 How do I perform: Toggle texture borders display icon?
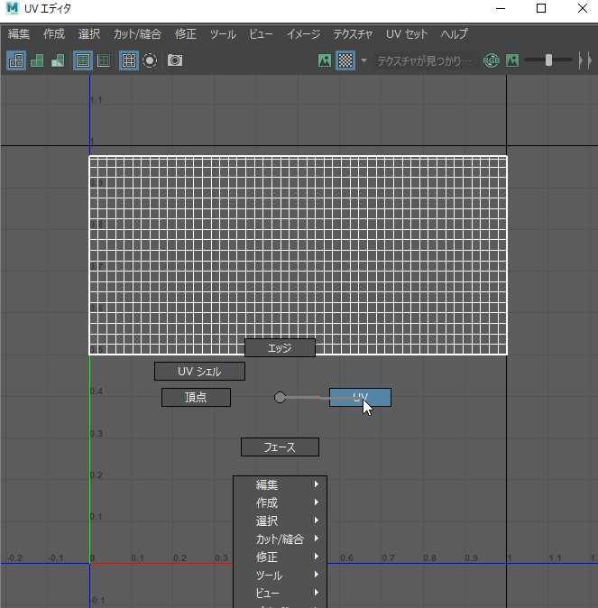(83, 60)
